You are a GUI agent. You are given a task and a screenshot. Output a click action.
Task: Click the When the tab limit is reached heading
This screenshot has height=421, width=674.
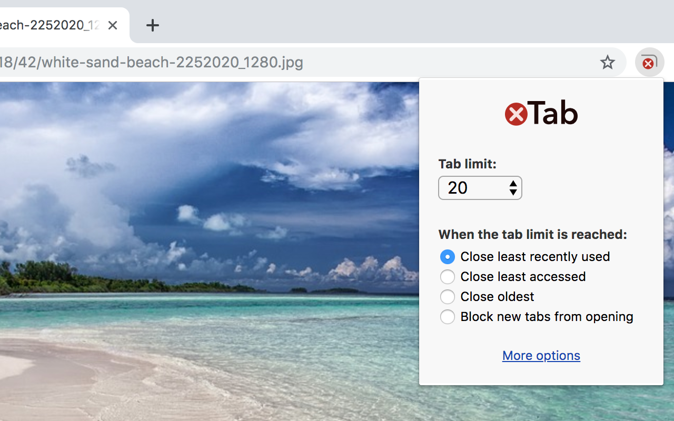pos(532,234)
